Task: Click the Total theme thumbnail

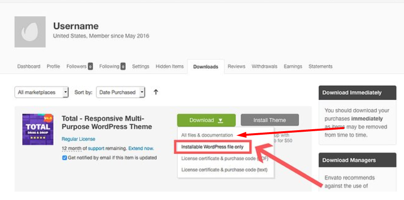Action: pos(38,129)
